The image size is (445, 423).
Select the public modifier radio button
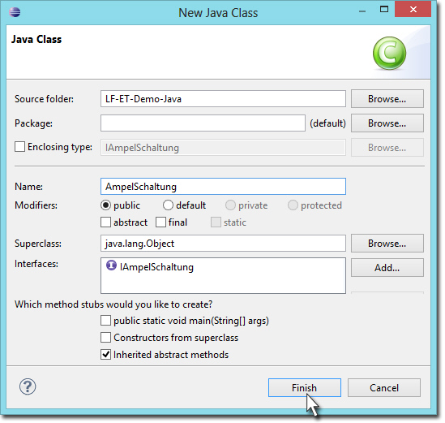(105, 205)
